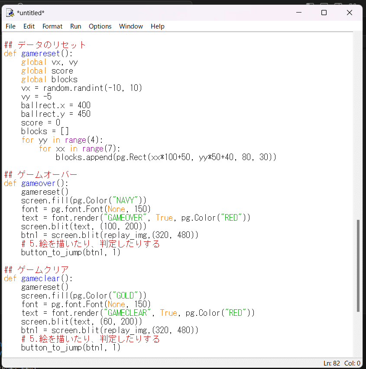The image size is (366, 369).
Task: Click the Ln: 82 status indicator
Action: [x=332, y=363]
